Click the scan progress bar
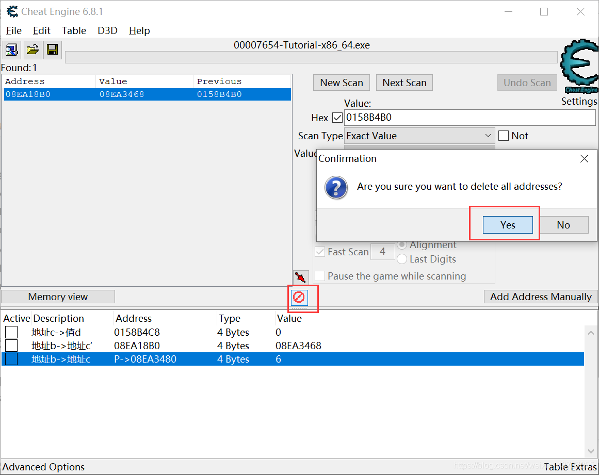Viewport: 599px width, 475px height. 311,57
